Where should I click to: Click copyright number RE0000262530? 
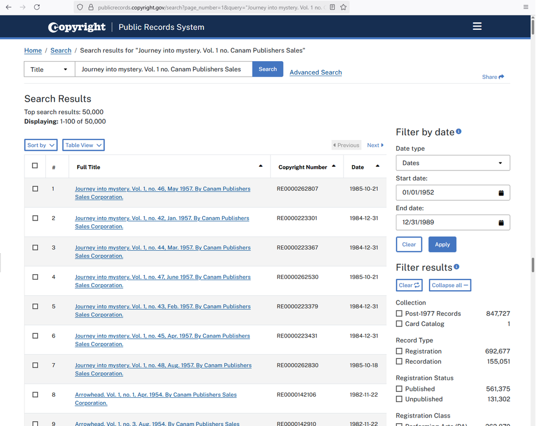tap(297, 277)
